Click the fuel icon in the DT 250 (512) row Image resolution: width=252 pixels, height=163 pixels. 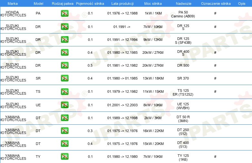tap(64, 130)
